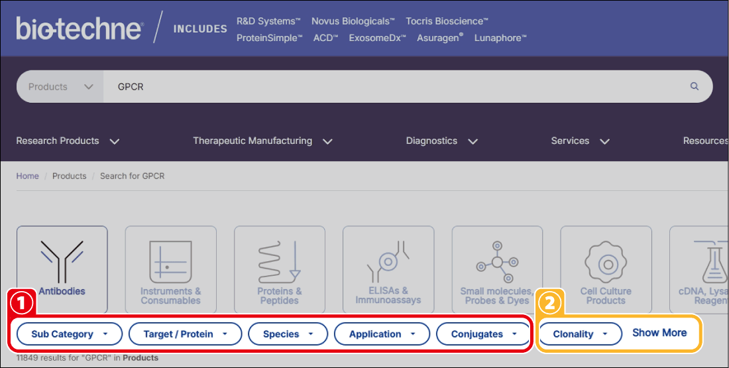Expand the Species filter

(x=288, y=334)
